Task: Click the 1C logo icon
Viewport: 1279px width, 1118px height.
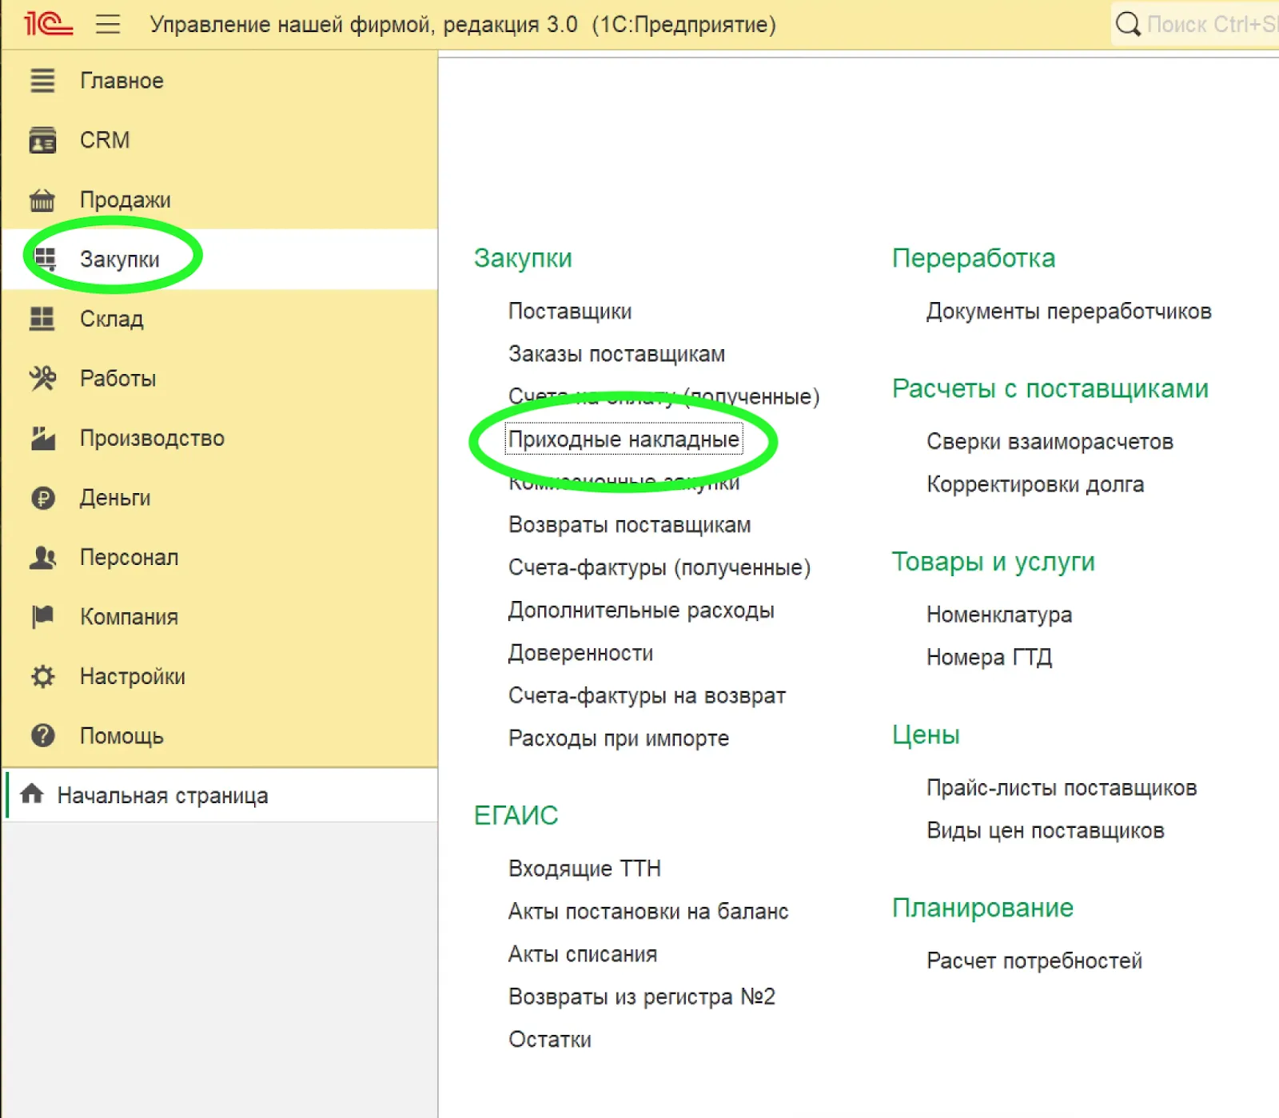Action: [x=47, y=24]
